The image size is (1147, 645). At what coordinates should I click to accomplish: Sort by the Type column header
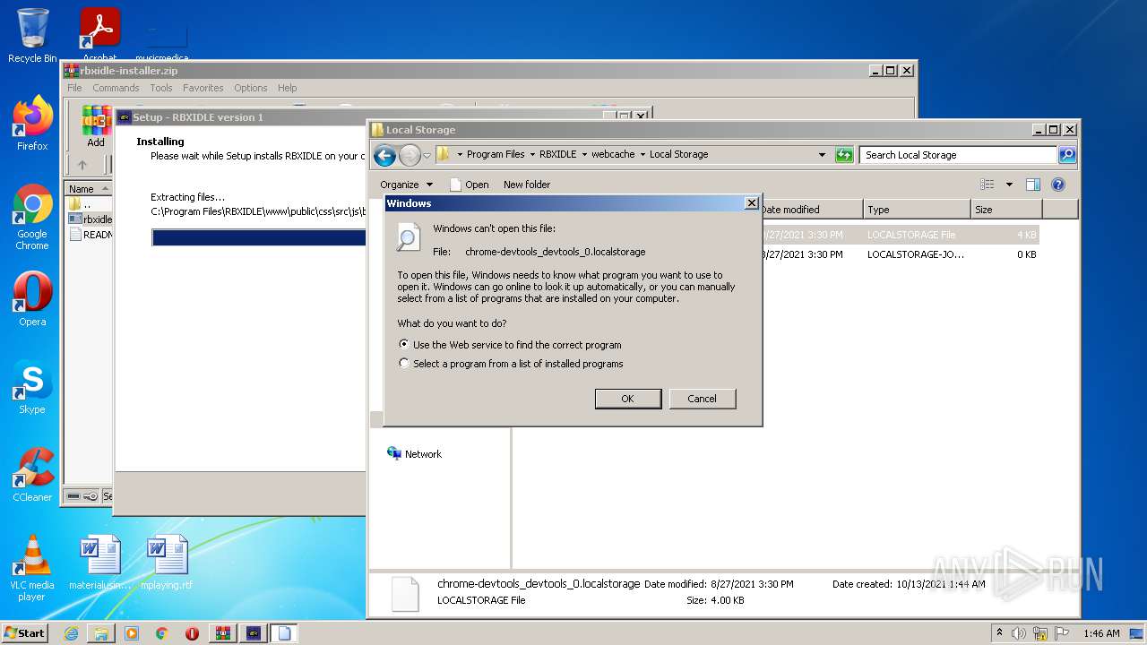click(x=916, y=210)
